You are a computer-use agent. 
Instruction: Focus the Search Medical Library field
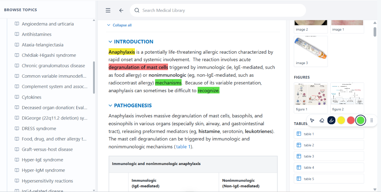(218, 10)
